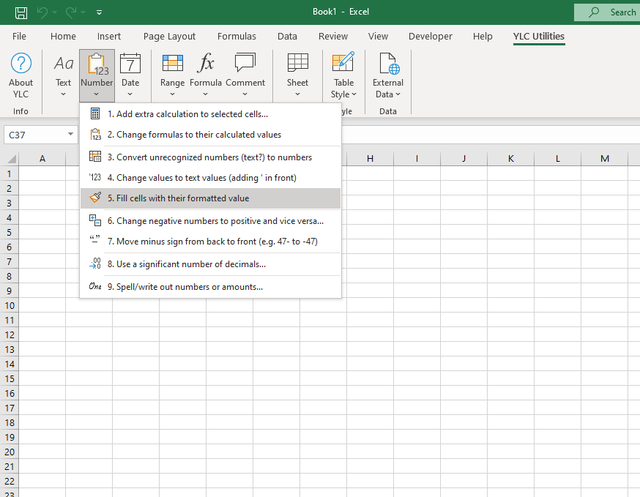Open the Developer ribbon tab
Image resolution: width=640 pixels, height=497 pixels.
[431, 36]
